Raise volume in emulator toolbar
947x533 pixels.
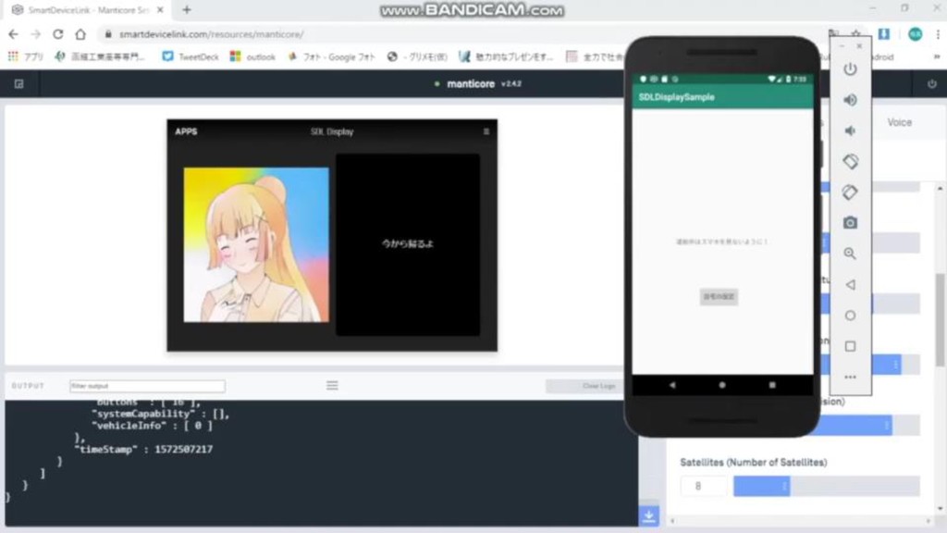(x=850, y=100)
